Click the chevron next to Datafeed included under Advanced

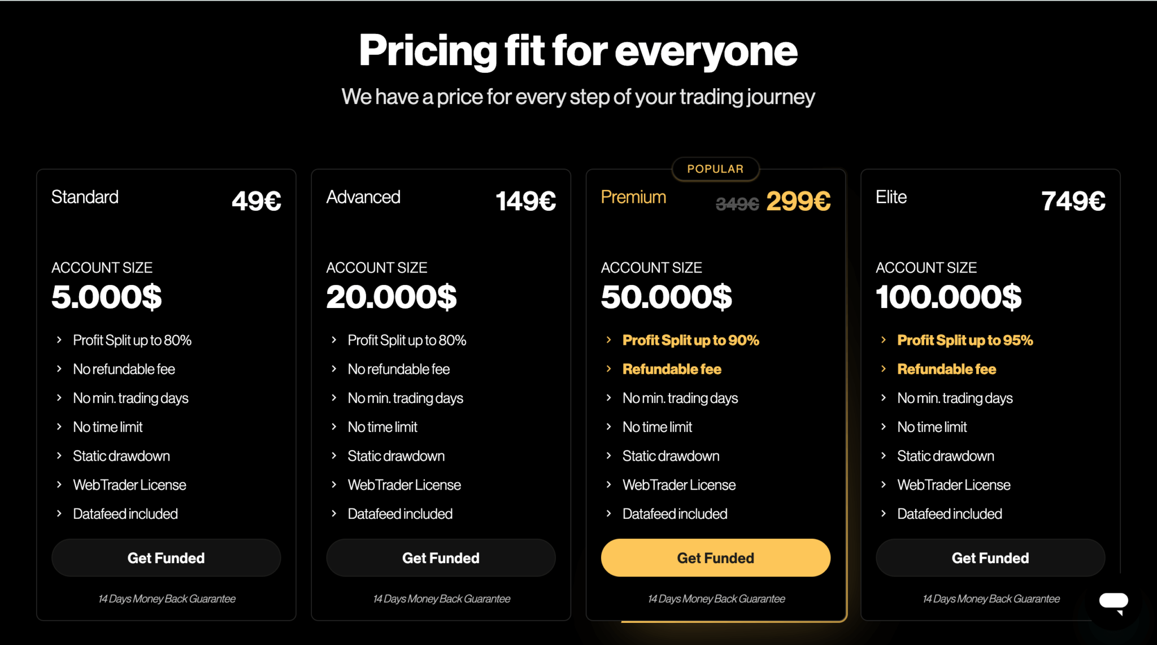pyautogui.click(x=334, y=513)
